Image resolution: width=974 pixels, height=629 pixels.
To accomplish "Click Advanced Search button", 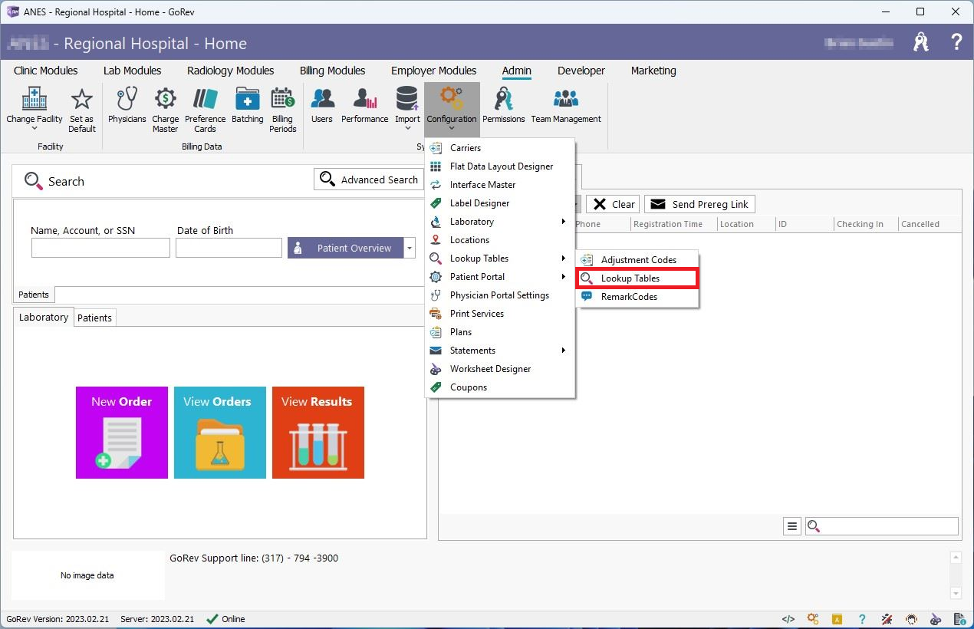I will pos(369,179).
